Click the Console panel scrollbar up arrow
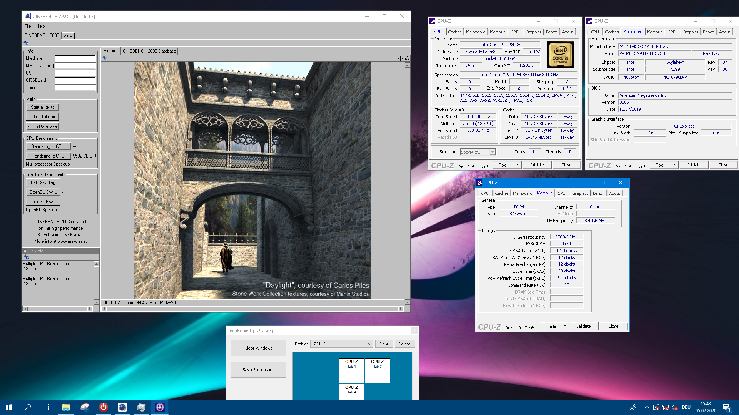 click(96, 264)
